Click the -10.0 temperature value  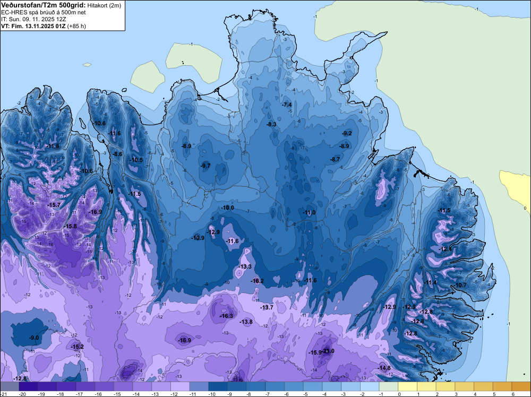point(227,208)
